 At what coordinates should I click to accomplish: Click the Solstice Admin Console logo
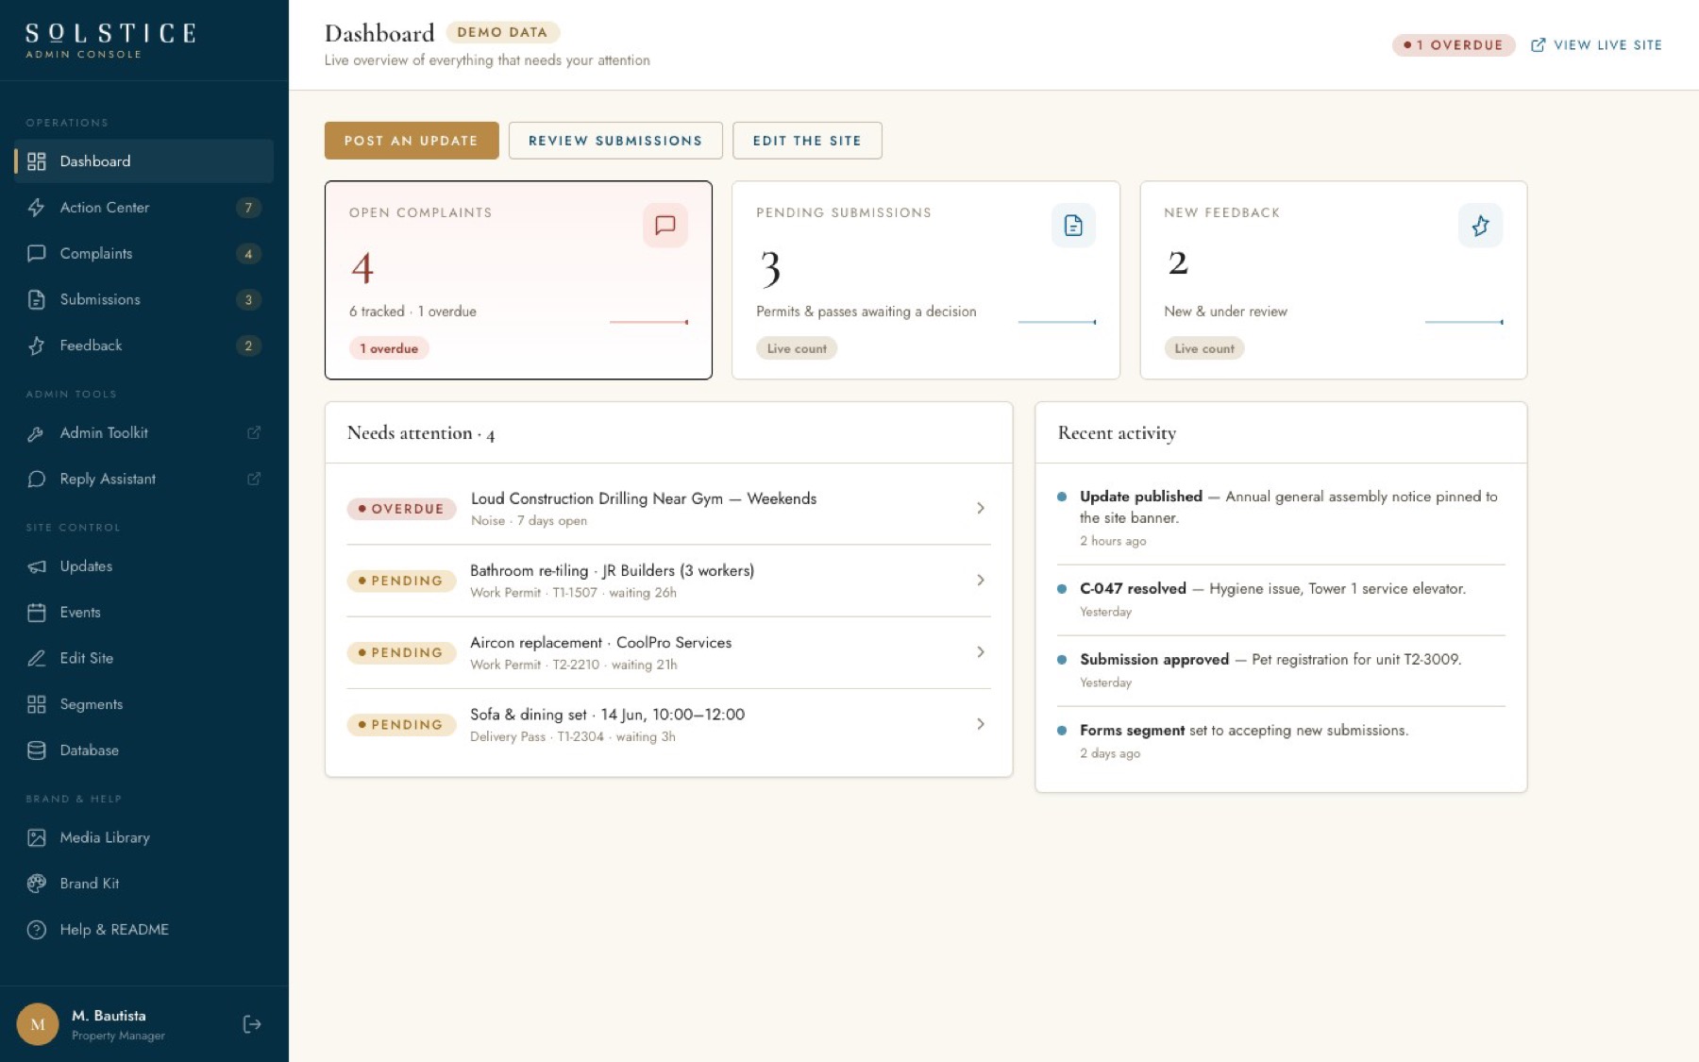(110, 41)
